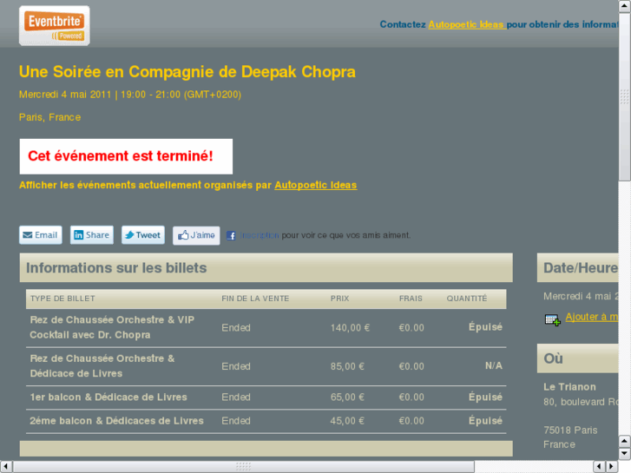The image size is (631, 473).
Task: Click the LinkedIn Share button
Action: pyautogui.click(x=92, y=235)
